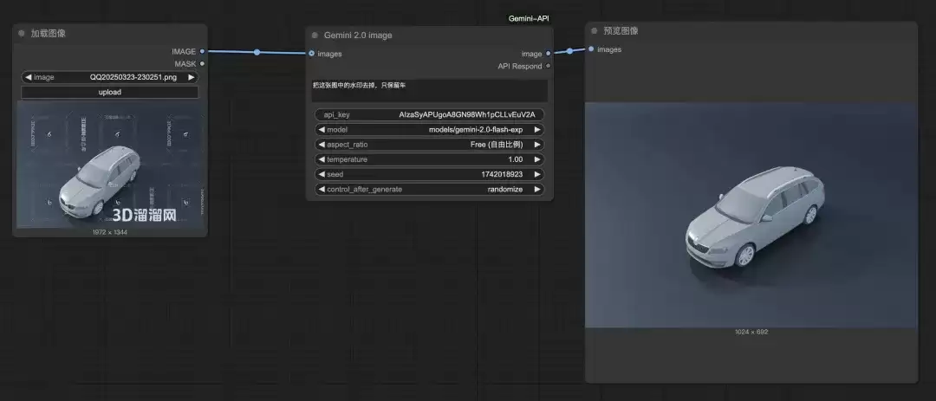Screen dimensions: 936x401
Task: Click the link midpoint dot between load and Gemini nodes
Action: (257, 53)
